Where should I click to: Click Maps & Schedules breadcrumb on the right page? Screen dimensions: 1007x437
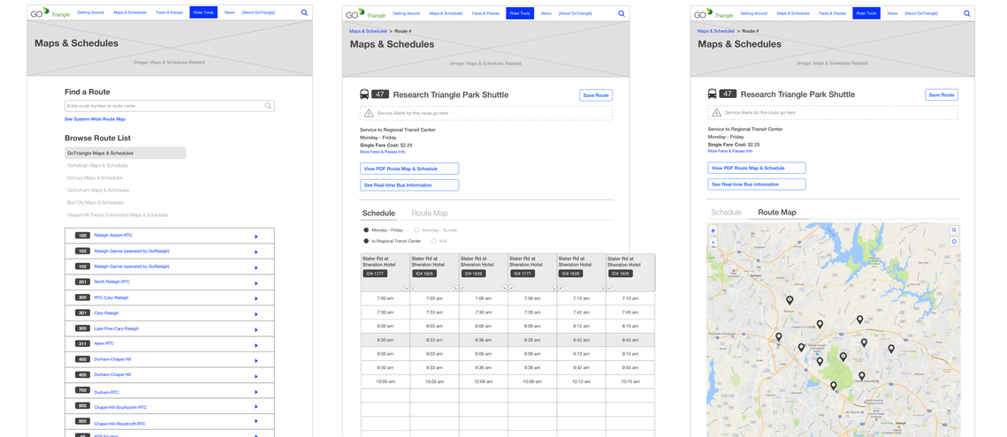[716, 31]
